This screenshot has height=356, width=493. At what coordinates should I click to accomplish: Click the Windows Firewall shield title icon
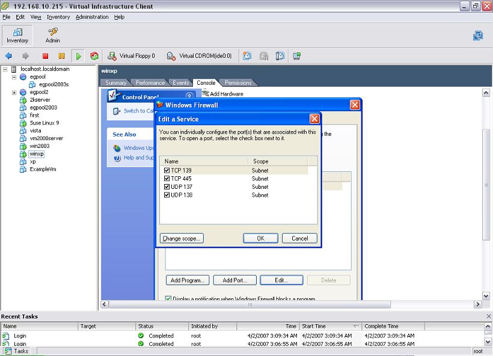[x=160, y=105]
